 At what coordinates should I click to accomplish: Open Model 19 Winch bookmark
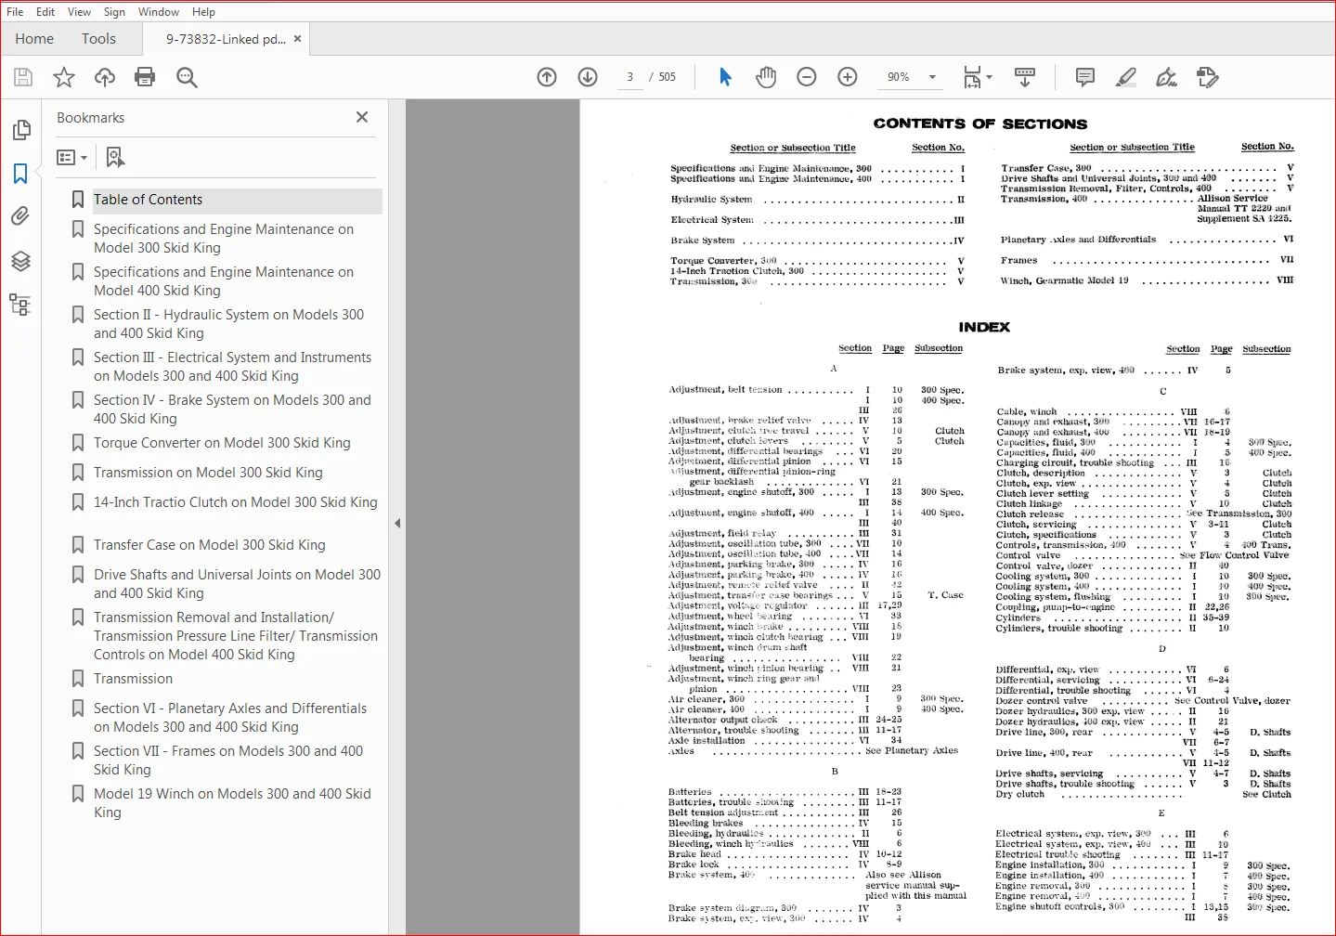232,803
